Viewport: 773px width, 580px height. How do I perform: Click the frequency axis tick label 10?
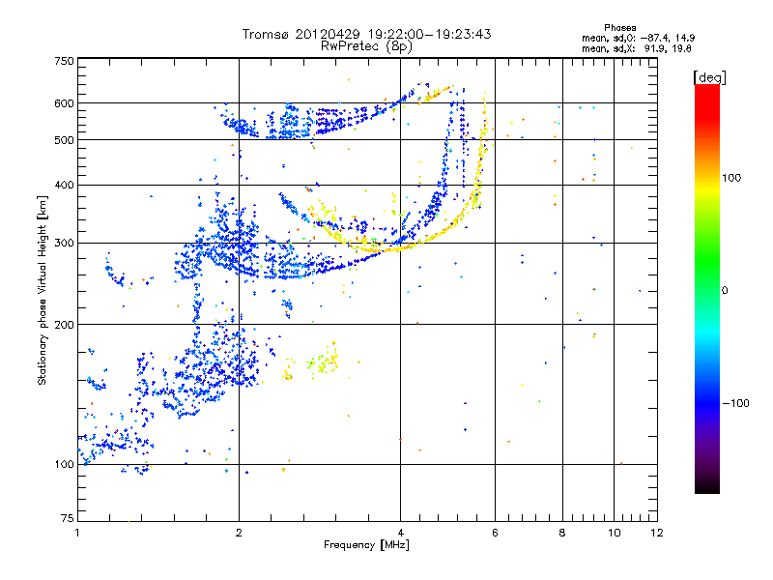[x=615, y=533]
